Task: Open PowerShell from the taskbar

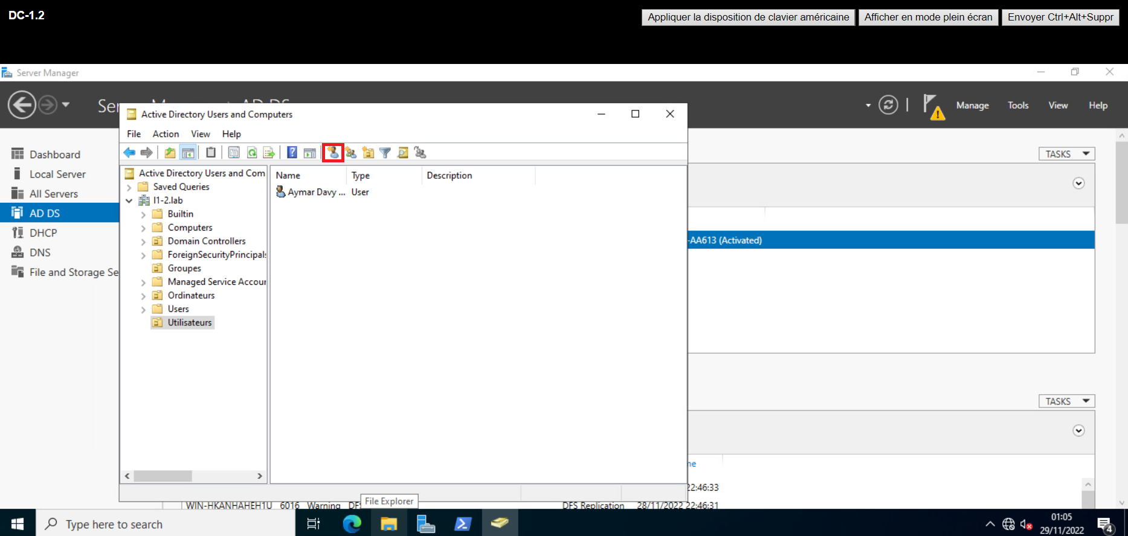Action: [463, 523]
